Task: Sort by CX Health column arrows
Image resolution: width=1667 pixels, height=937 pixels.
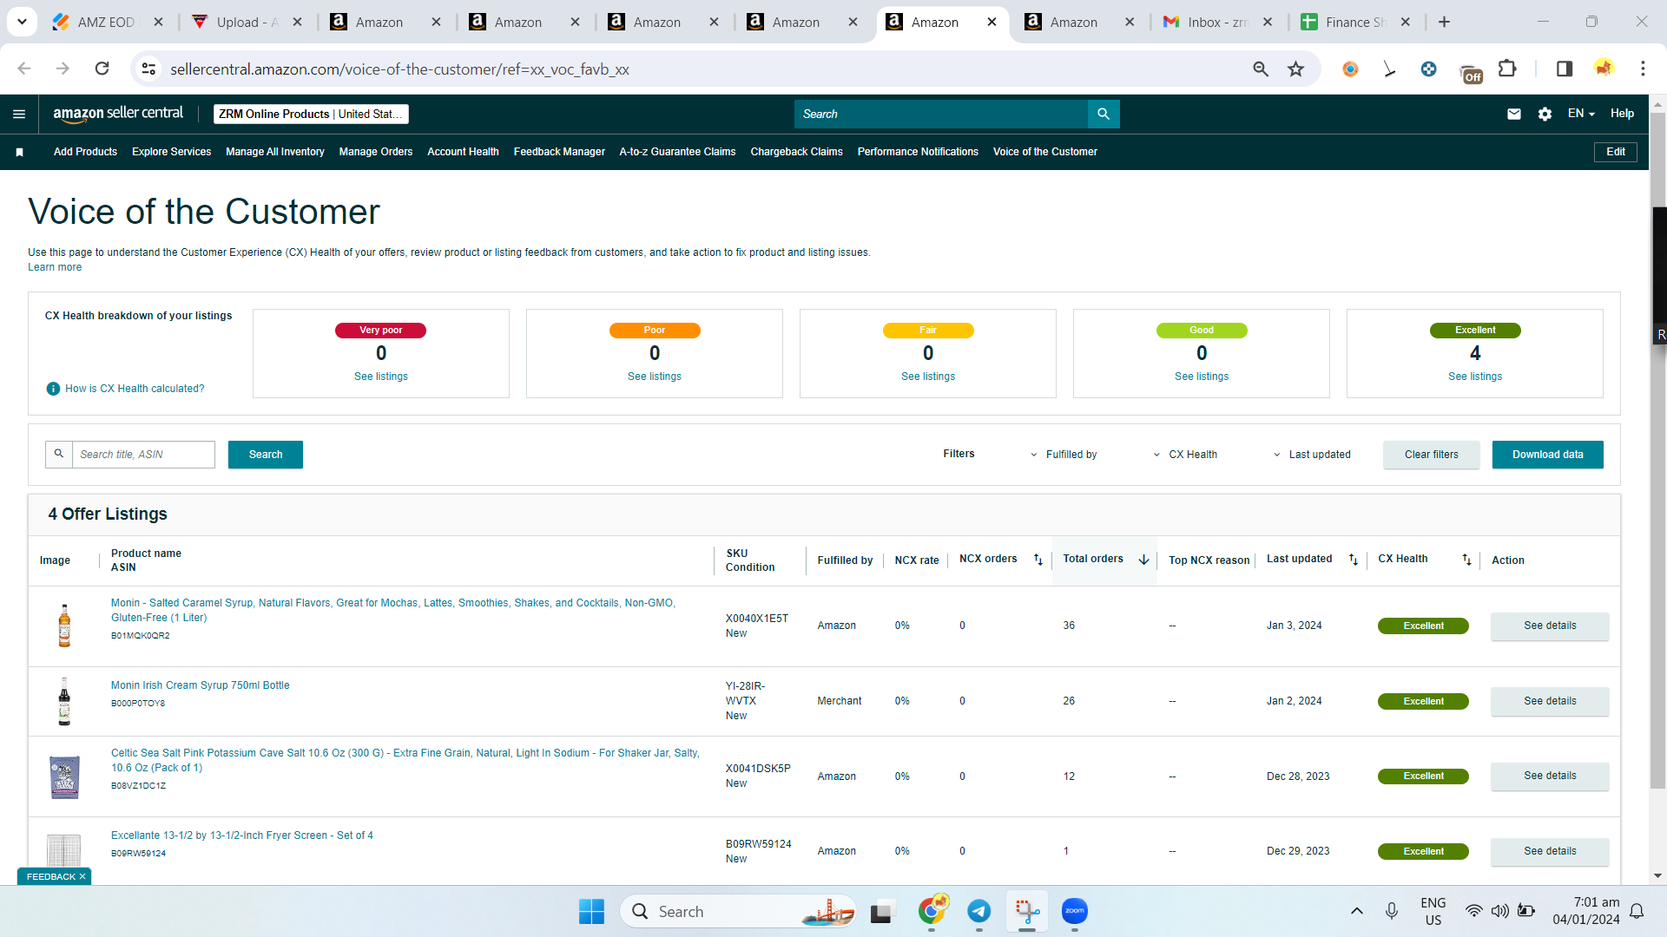Action: 1466,560
